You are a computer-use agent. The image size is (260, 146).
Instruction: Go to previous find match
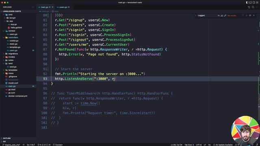243,15
